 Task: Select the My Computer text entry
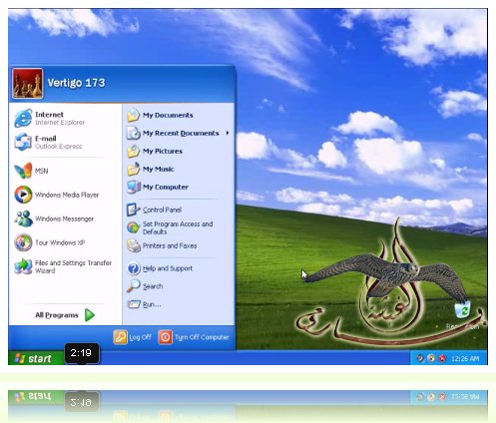point(166,187)
